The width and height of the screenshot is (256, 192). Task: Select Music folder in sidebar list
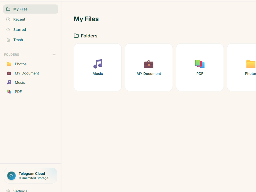[30, 82]
